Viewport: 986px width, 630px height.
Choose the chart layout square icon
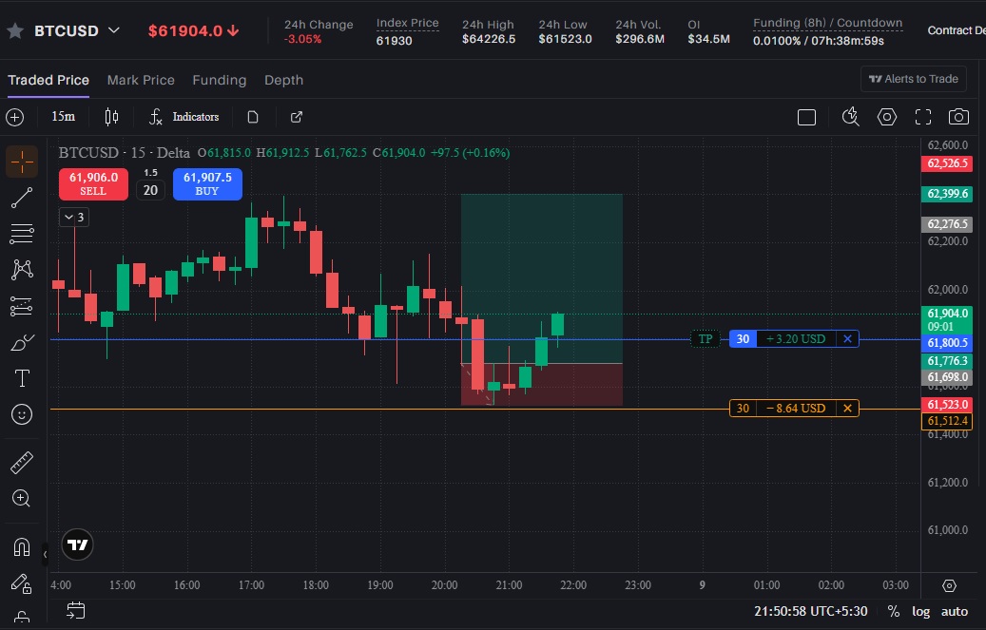pos(807,118)
